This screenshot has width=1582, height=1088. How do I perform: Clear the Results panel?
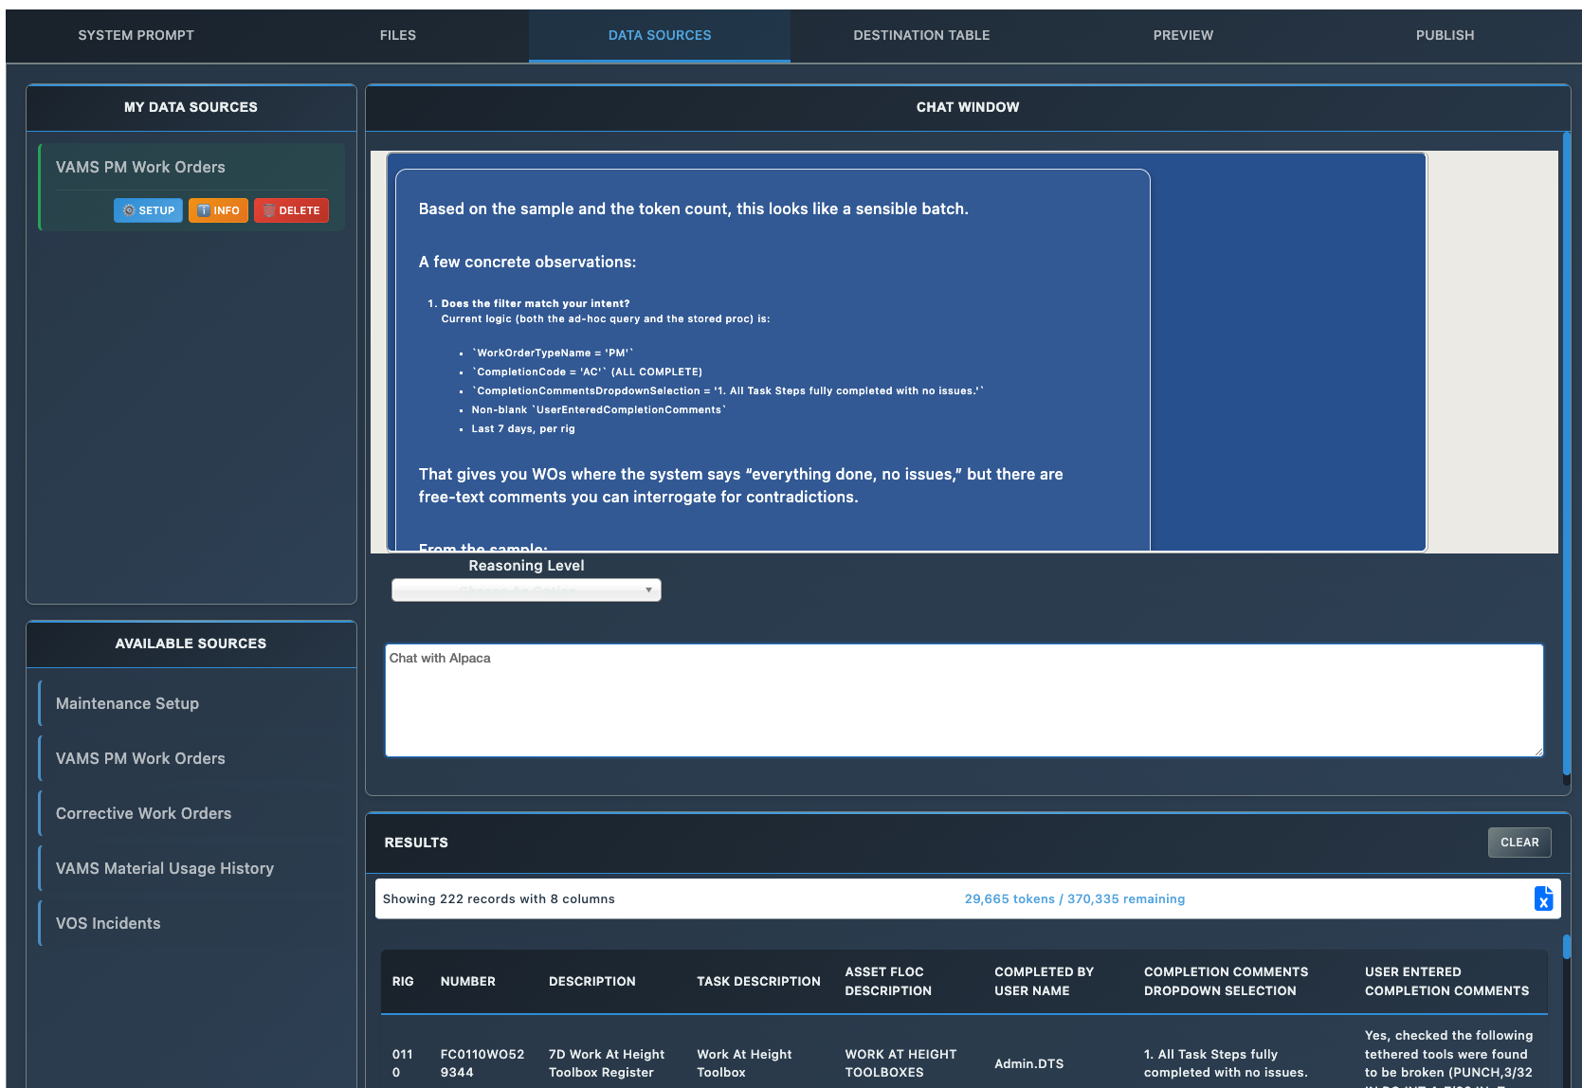1518,842
